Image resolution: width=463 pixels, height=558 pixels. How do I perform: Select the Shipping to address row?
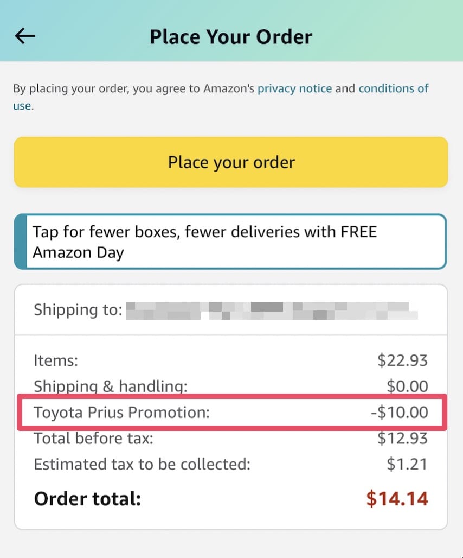pos(232,309)
